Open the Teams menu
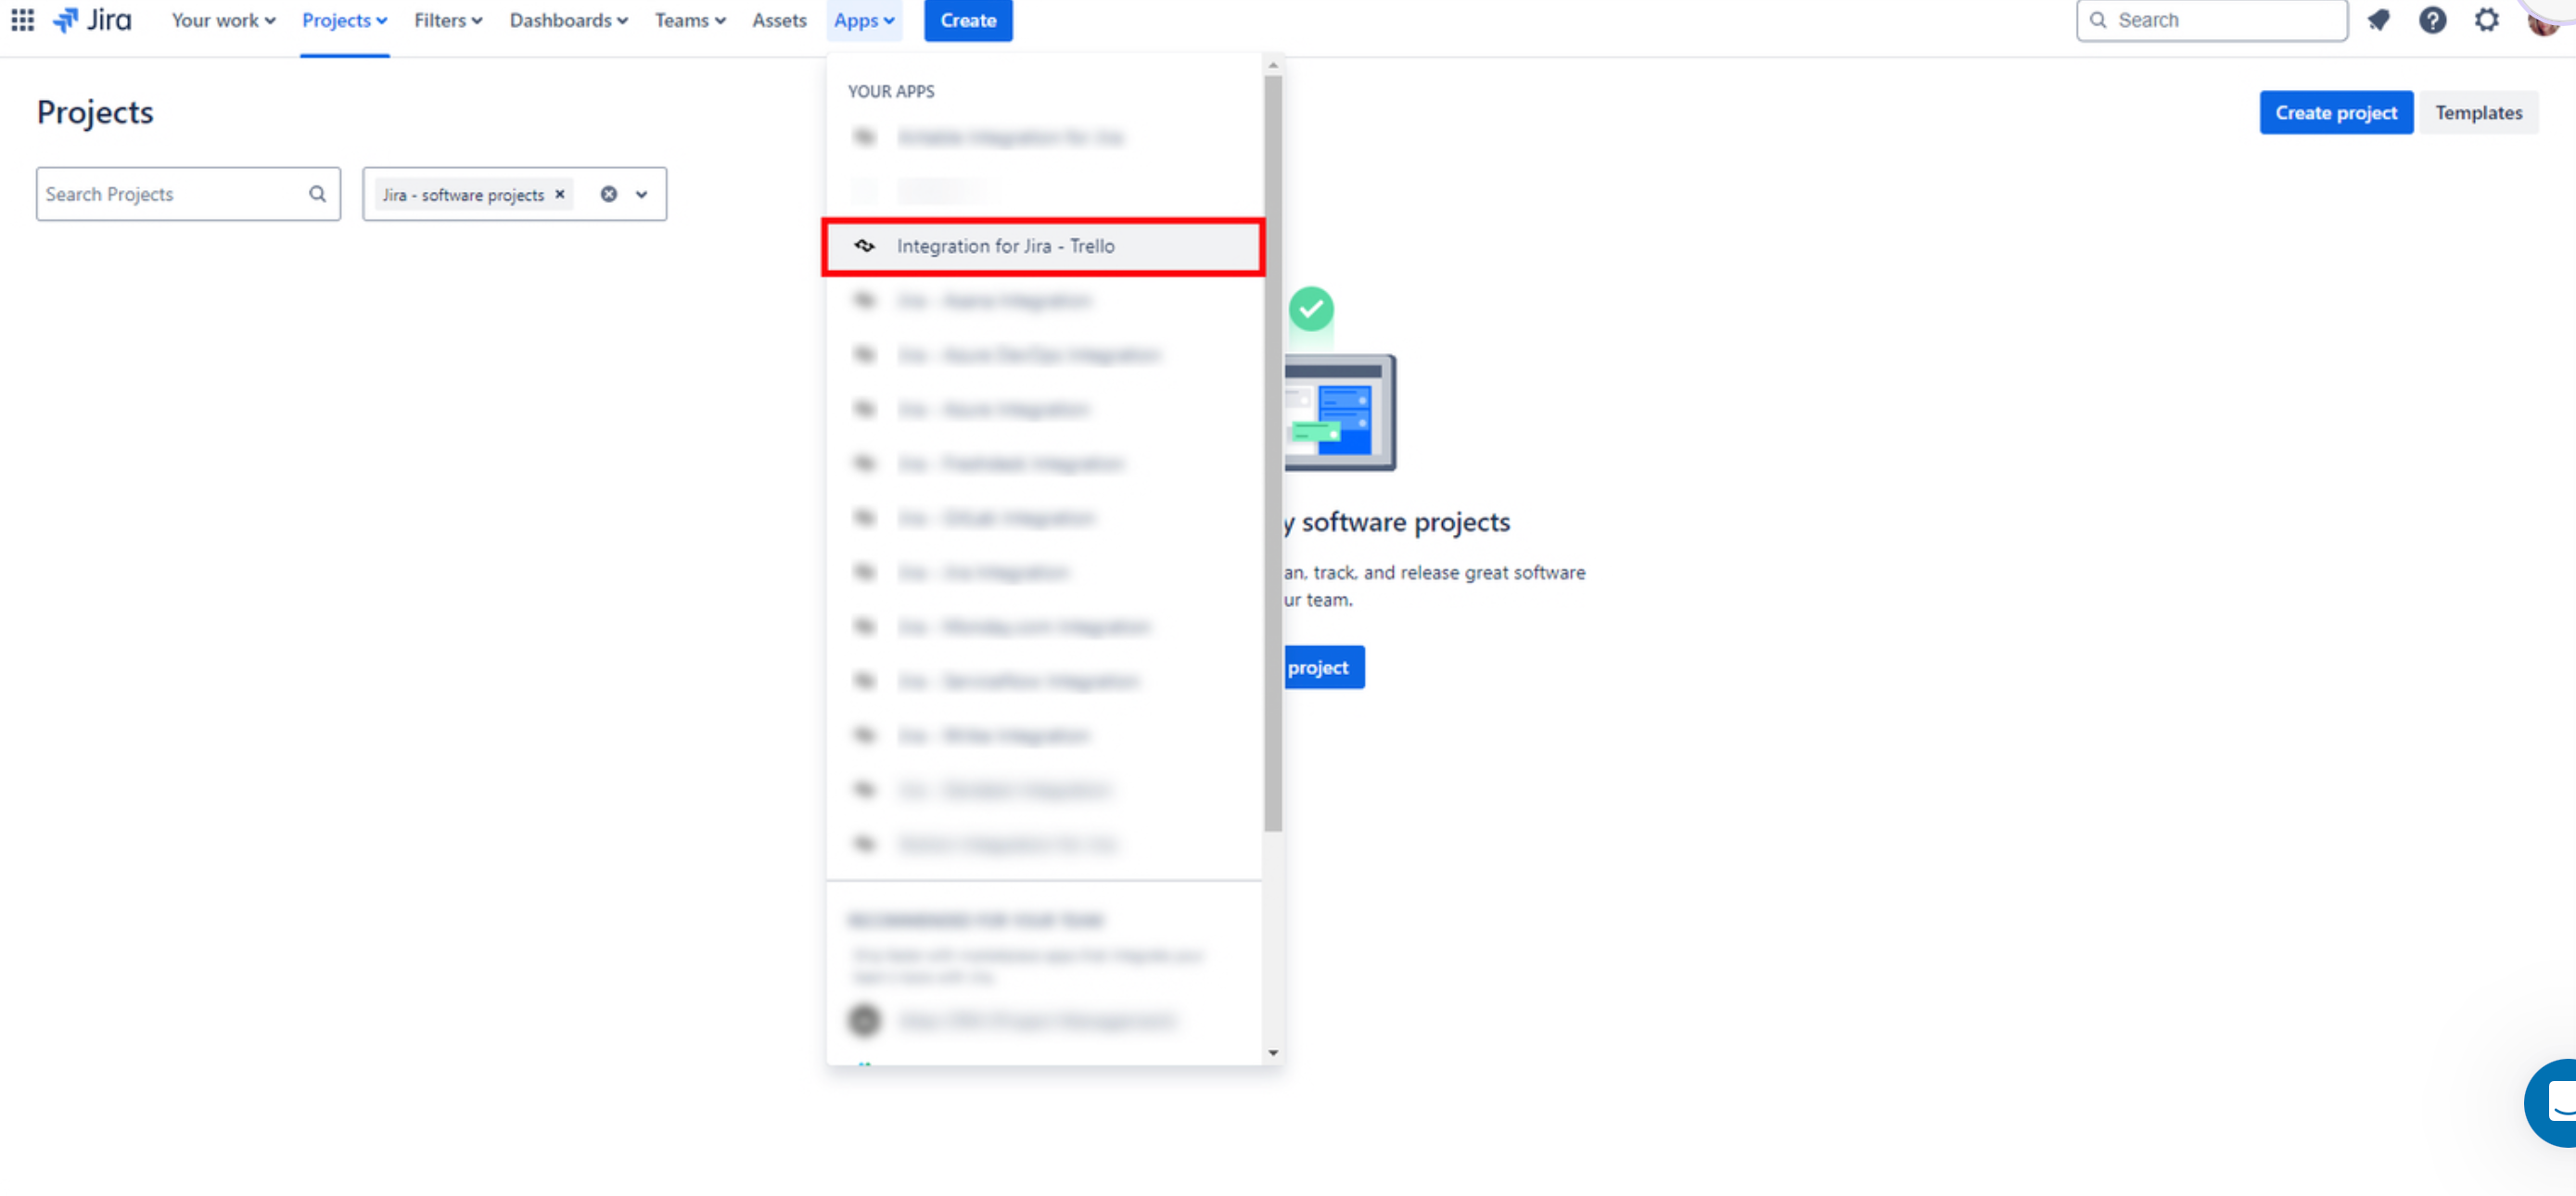Image resolution: width=2576 pixels, height=1196 pixels. click(690, 20)
